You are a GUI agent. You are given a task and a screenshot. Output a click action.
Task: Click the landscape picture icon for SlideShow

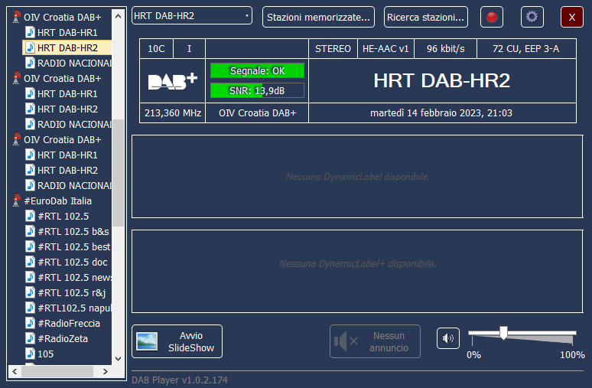147,341
